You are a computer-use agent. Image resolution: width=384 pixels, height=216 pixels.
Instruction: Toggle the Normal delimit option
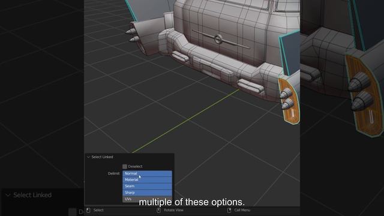click(147, 173)
